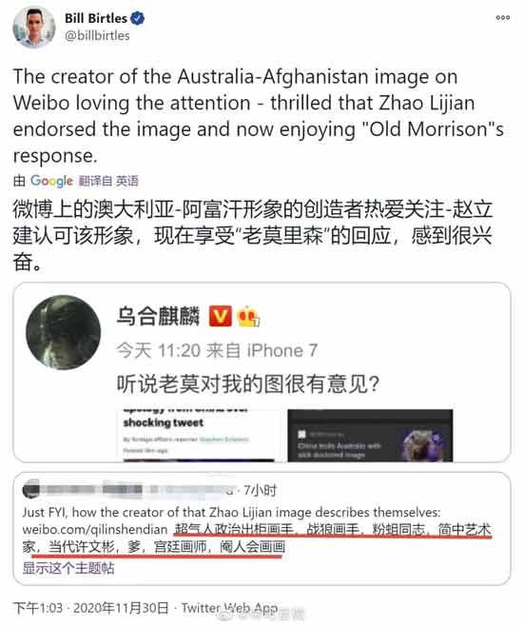Click the Weibo member crown icon
This screenshot has height=626, width=523.
pos(248,317)
